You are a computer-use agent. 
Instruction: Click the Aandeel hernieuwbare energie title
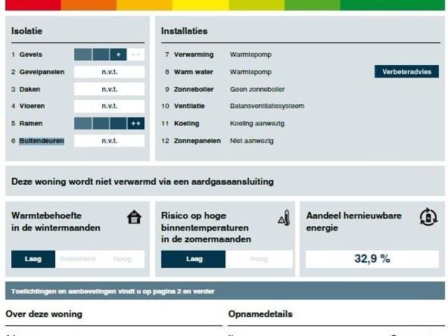[353, 222]
